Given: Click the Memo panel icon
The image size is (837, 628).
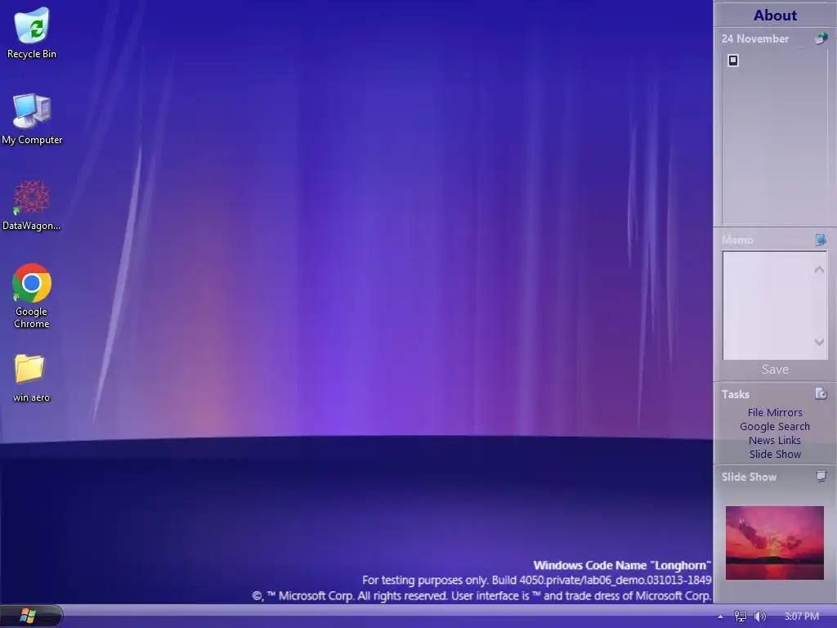Looking at the screenshot, I should pyautogui.click(x=821, y=240).
